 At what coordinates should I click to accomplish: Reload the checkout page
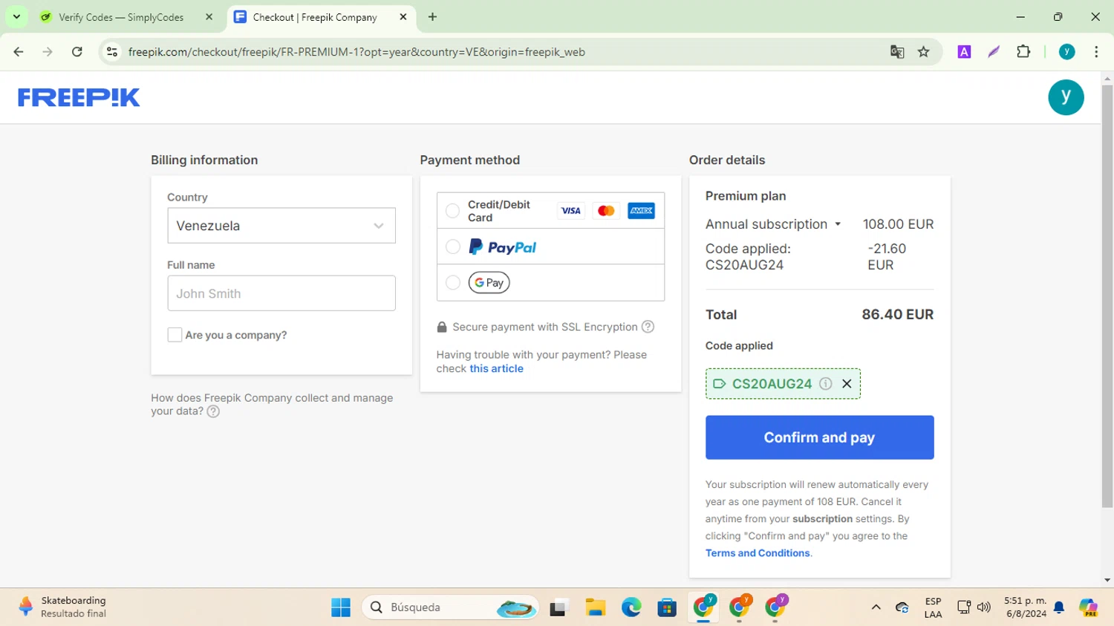[x=77, y=52]
